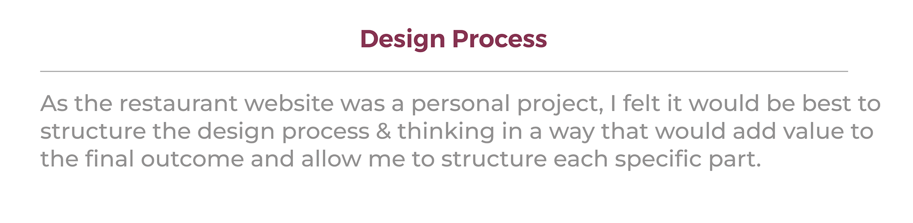Click the word "final" in third line
This screenshot has width=913, height=223.
(x=109, y=158)
